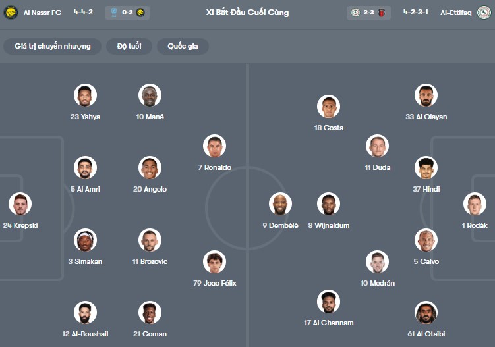Open Al Nassr's 0-2 last match result

tap(127, 13)
